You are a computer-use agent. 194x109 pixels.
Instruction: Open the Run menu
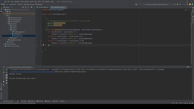coord(36,2)
